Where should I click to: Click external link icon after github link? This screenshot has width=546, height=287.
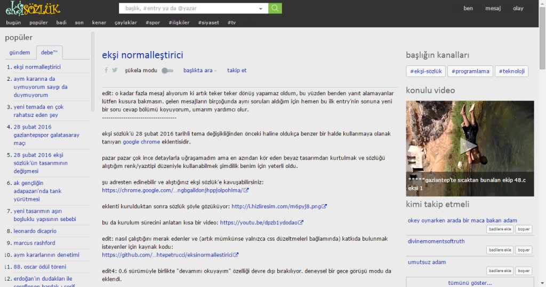[x=236, y=255]
